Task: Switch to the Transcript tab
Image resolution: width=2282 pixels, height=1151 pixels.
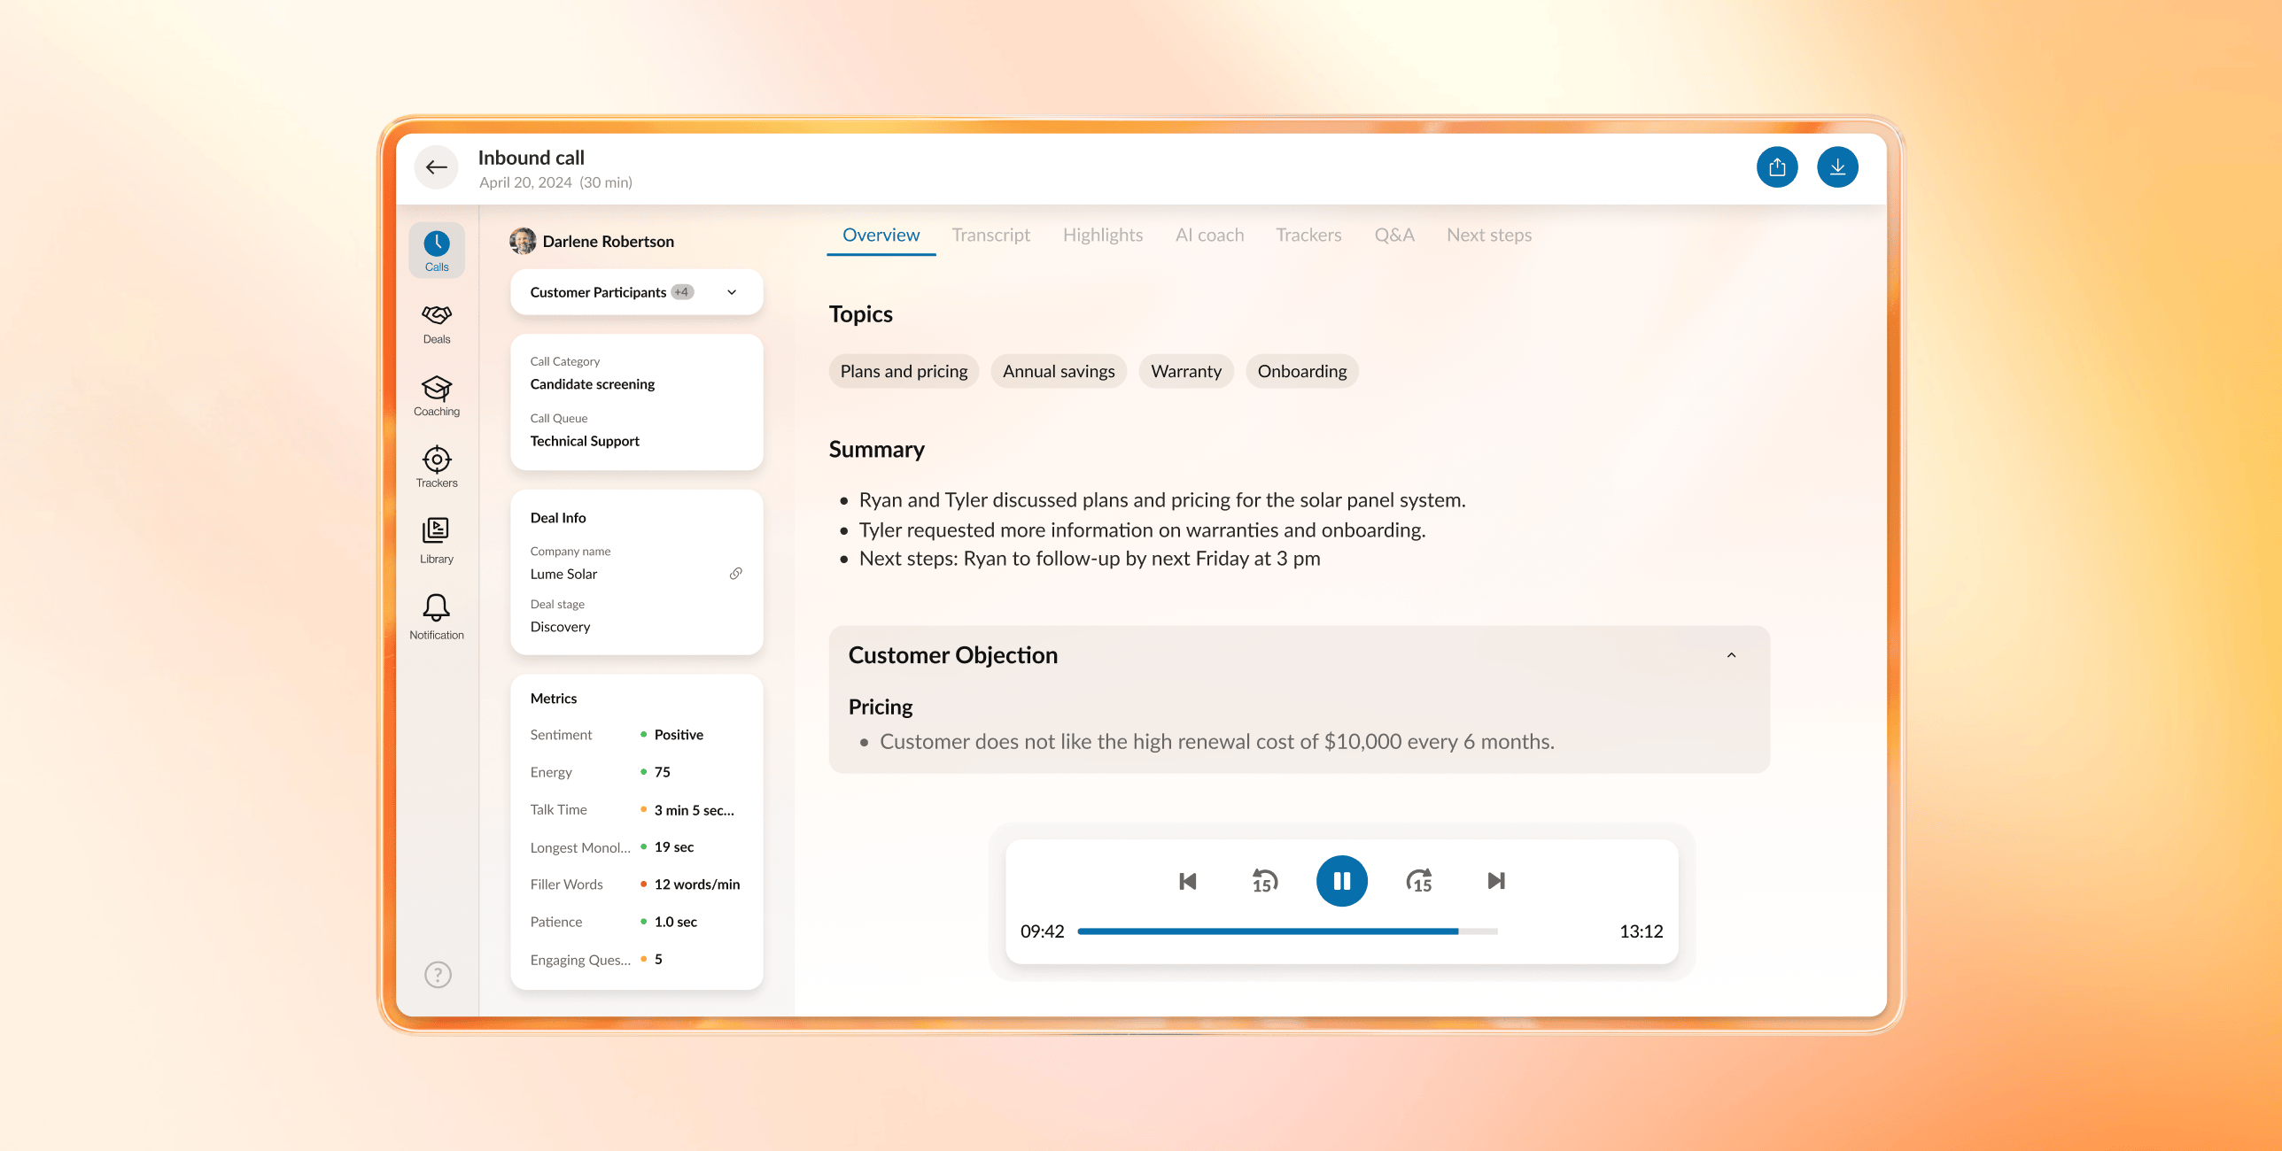Action: point(990,236)
